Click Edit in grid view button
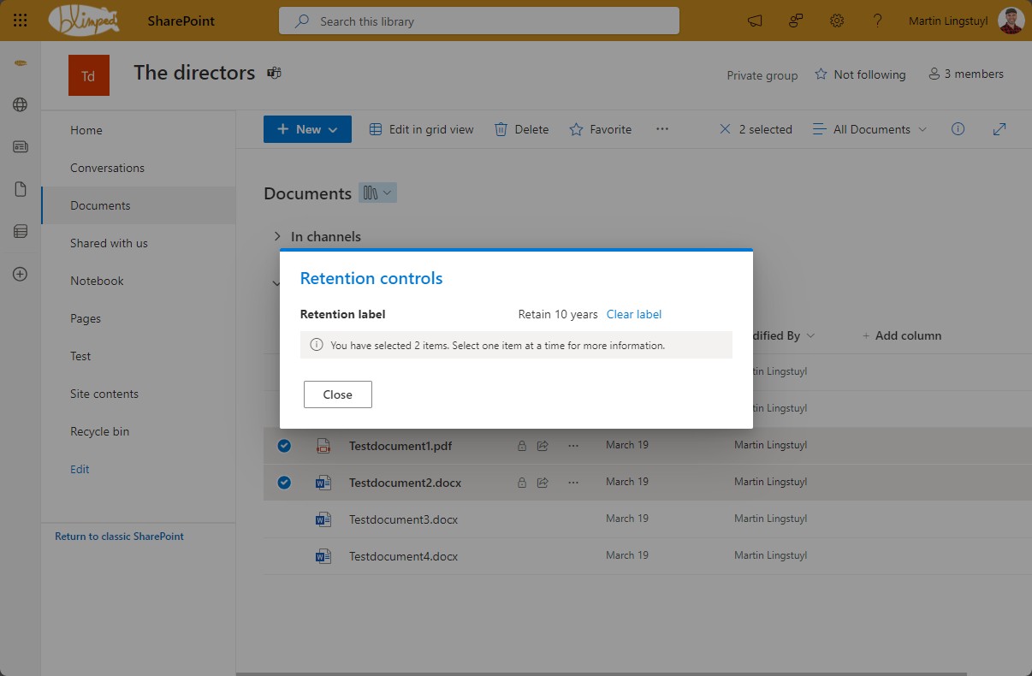 421,129
